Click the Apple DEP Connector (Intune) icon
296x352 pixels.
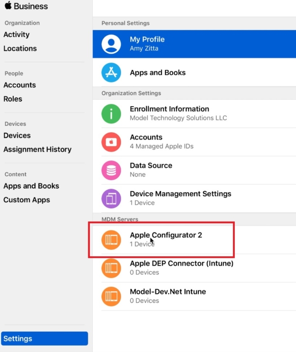(x=111, y=268)
